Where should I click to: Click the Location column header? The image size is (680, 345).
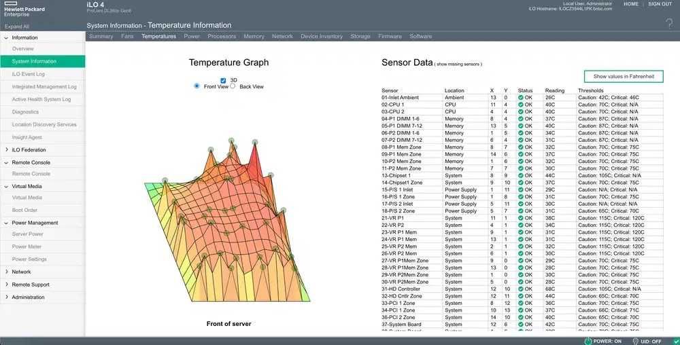pyautogui.click(x=454, y=90)
